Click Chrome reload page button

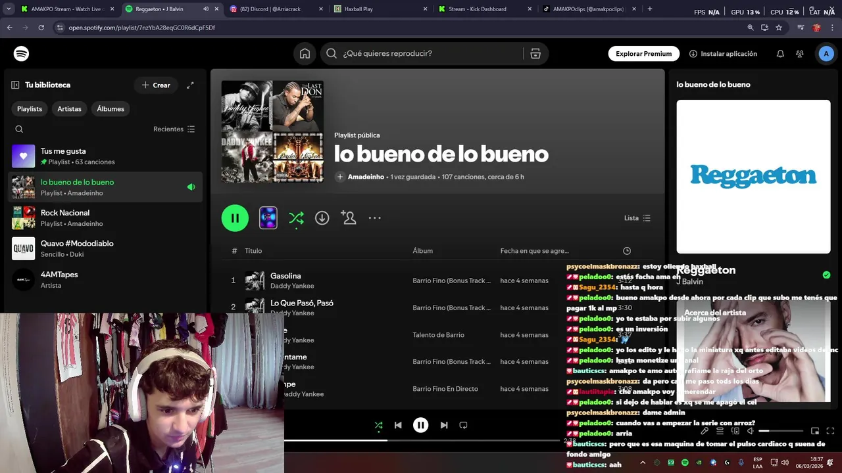(x=41, y=28)
